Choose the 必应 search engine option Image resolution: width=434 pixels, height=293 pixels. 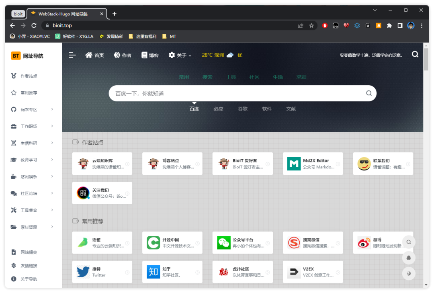tap(218, 109)
